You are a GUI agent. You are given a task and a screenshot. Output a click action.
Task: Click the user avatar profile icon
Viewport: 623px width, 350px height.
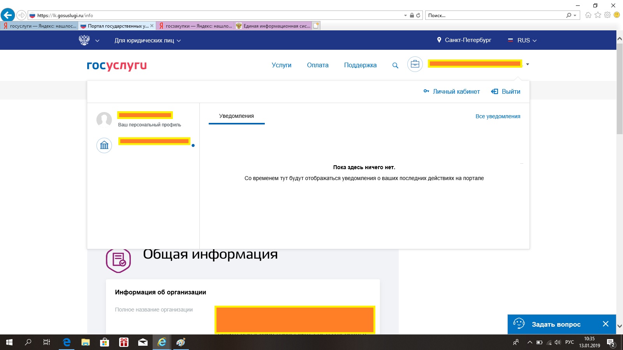(x=104, y=119)
